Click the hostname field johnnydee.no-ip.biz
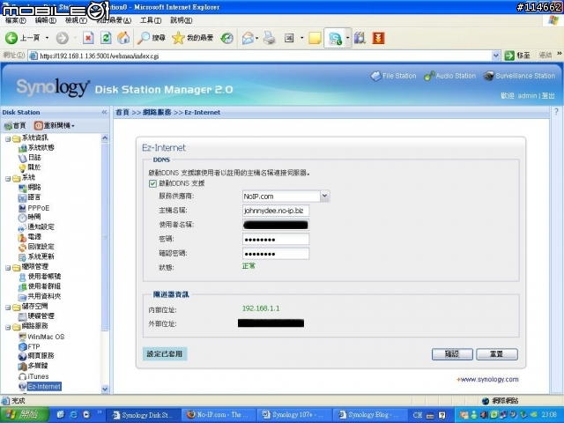The image size is (564, 423). click(x=276, y=211)
